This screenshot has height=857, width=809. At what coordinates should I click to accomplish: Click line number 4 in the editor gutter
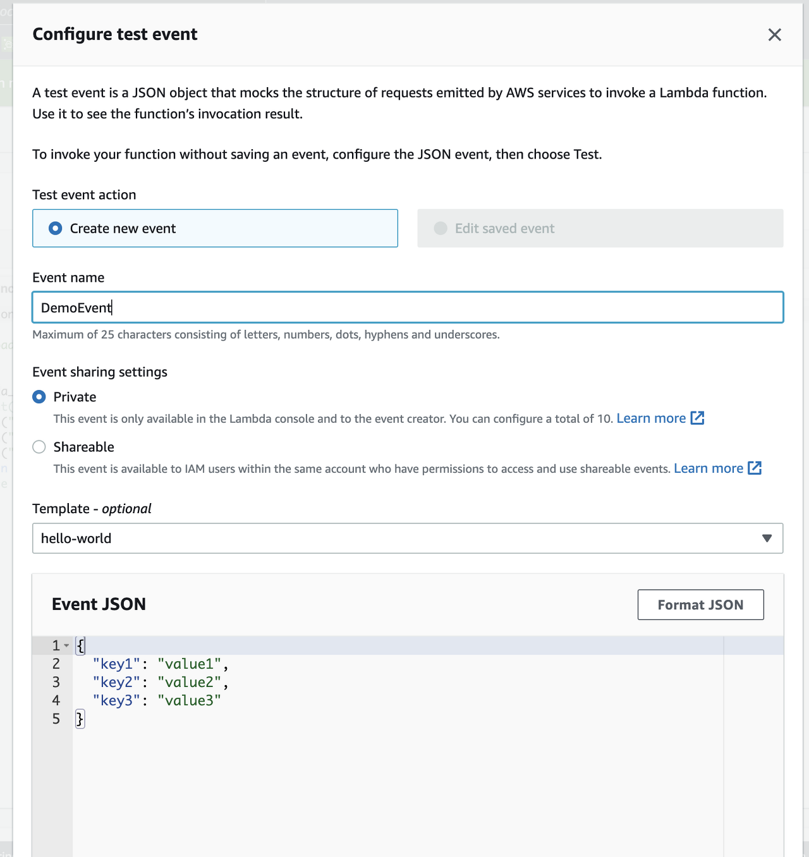click(56, 700)
